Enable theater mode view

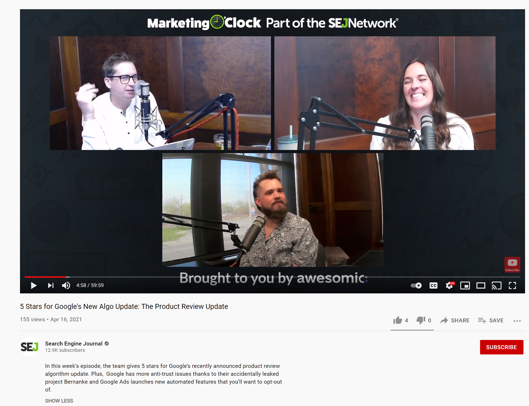(x=481, y=285)
